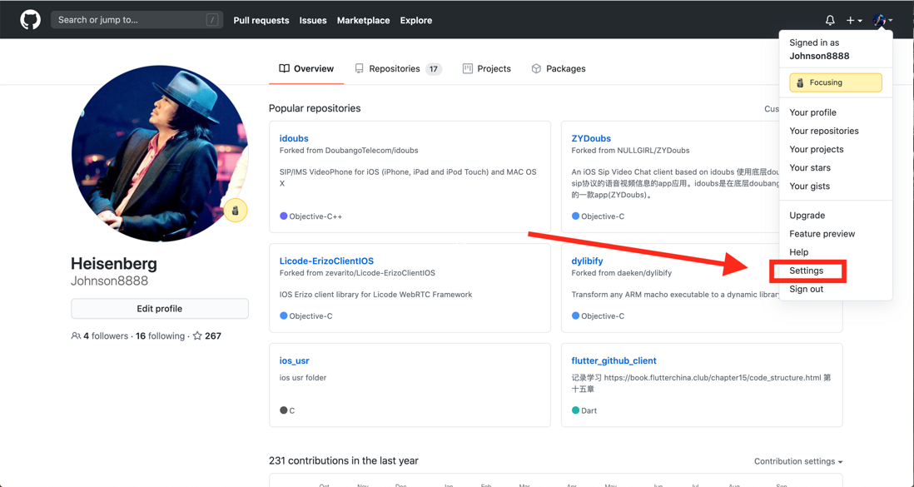The width and height of the screenshot is (914, 487).
Task: Open the Projects tab
Action: [486, 69]
